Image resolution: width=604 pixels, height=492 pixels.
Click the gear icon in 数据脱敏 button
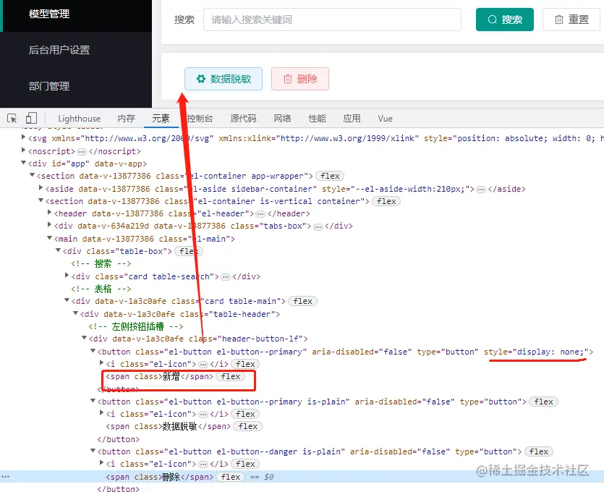click(201, 79)
